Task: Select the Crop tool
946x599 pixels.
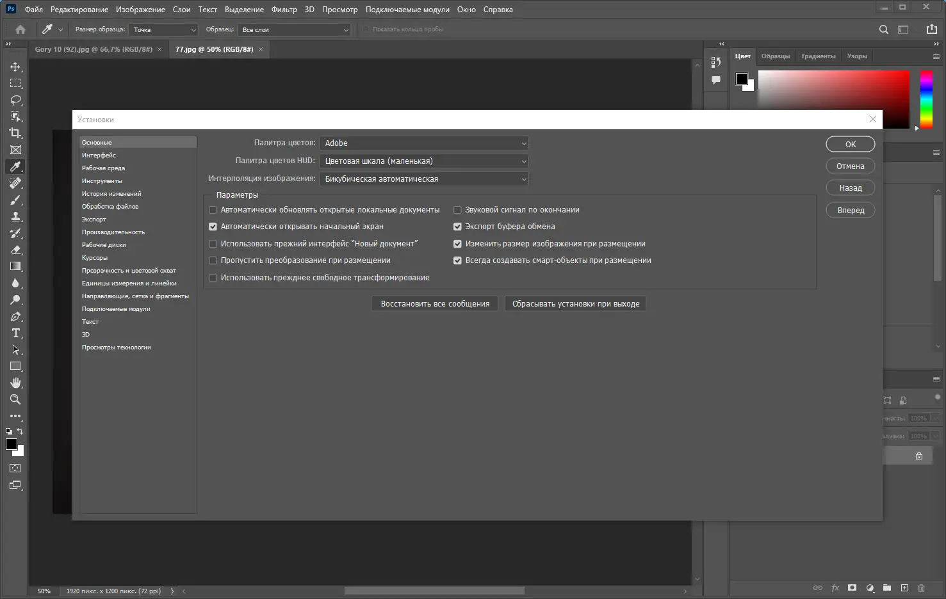Action: [15, 133]
